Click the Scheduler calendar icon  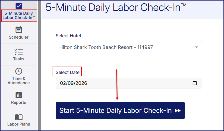18,30
